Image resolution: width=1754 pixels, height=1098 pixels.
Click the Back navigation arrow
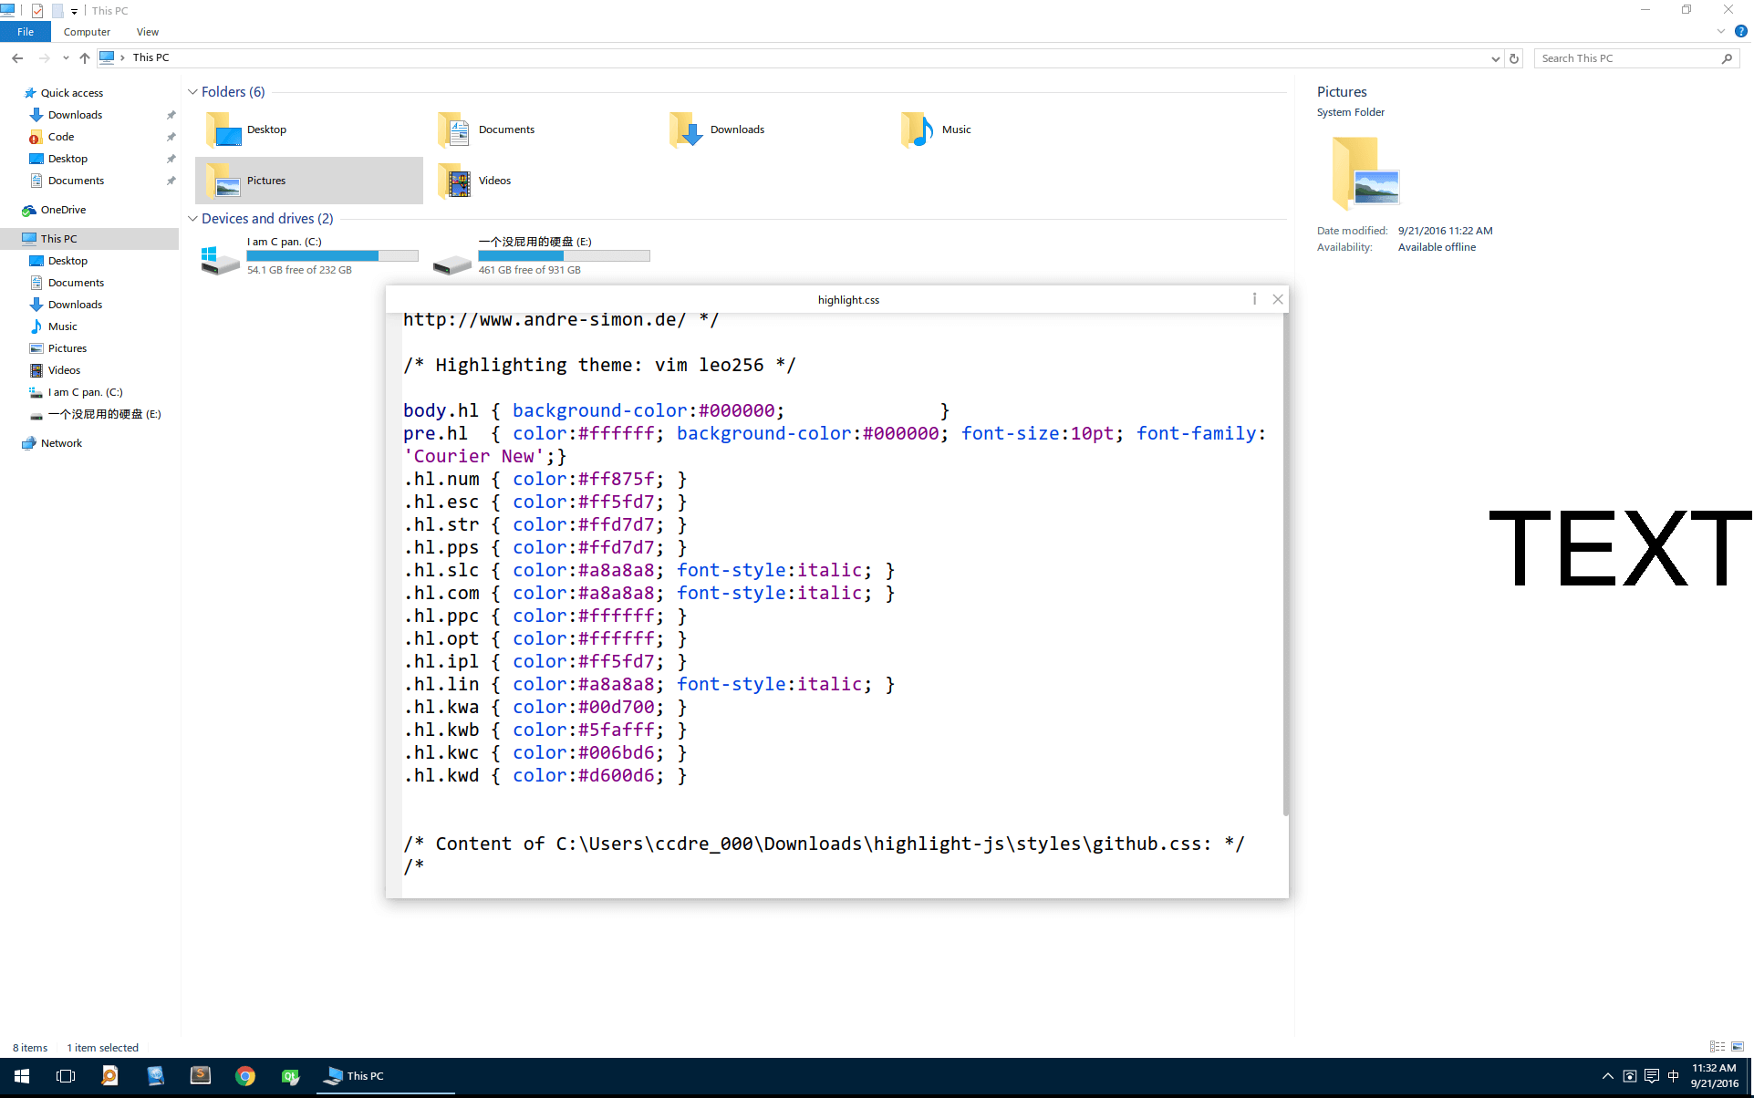pyautogui.click(x=17, y=57)
